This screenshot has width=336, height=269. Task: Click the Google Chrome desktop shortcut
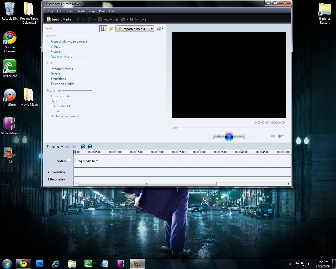point(10,42)
